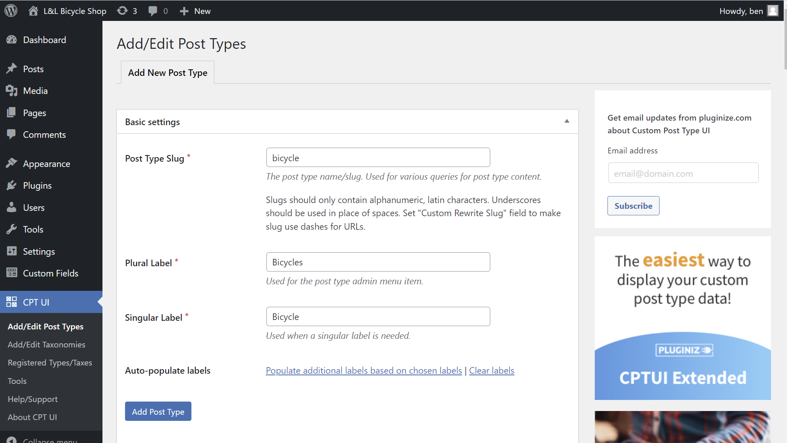Viewport: 787px width, 443px height.
Task: Expand the Appearance sidebar menu
Action: click(46, 164)
